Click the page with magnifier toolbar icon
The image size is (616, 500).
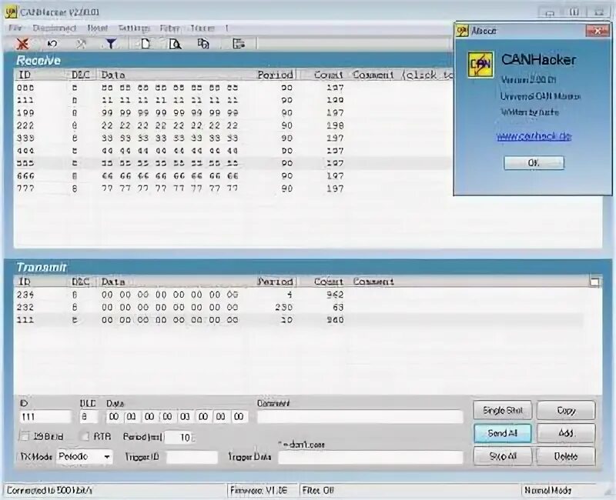coord(175,44)
